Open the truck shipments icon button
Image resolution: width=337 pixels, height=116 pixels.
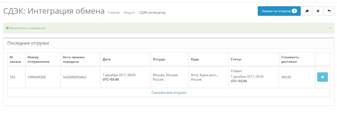coord(307,11)
